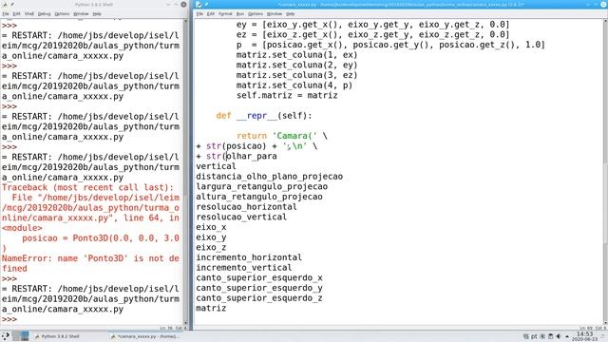Image resolution: width=608 pixels, height=342 pixels.
Task: Open Run menu in editor window
Action: point(240,14)
